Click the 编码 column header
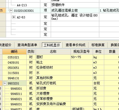 14,52
